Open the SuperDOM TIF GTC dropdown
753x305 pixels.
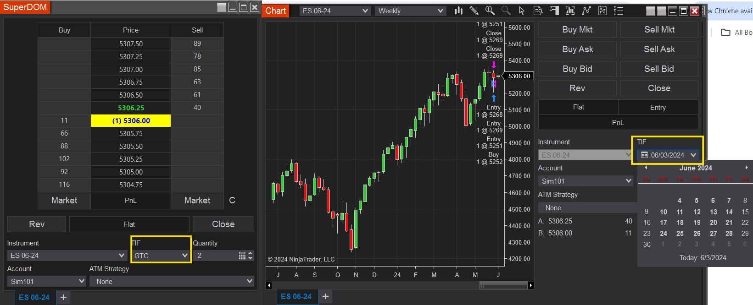click(161, 256)
